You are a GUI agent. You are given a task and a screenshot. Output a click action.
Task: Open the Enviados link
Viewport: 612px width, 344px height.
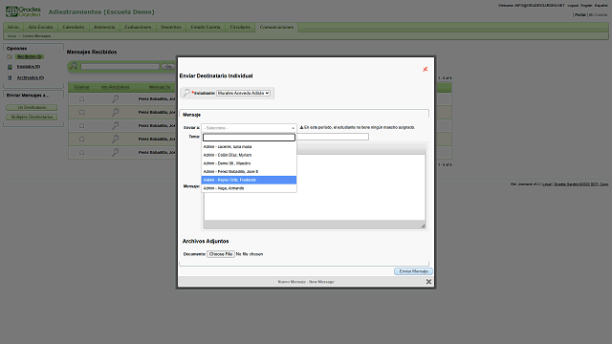click(x=29, y=67)
